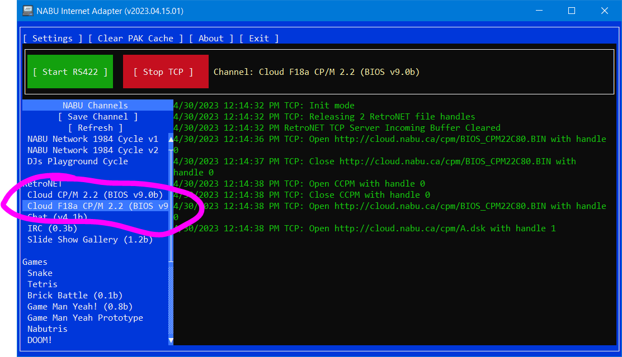Open Slide Show Gallery (1.2b) channel
Image resolution: width=622 pixels, height=357 pixels.
coord(89,239)
